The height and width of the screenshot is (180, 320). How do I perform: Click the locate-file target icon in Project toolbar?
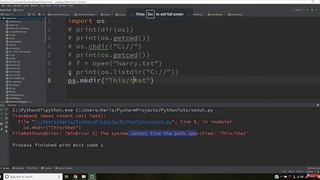click(29, 14)
